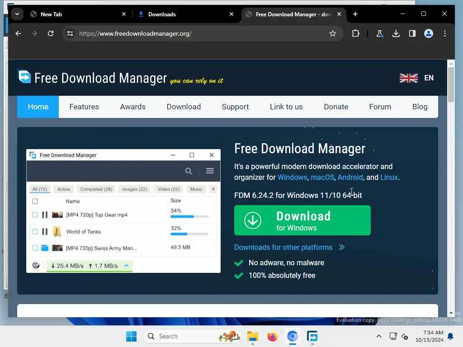Tick the checkbox for Swiss Army Man
Viewport: 463px width, 347px height.
(35, 248)
